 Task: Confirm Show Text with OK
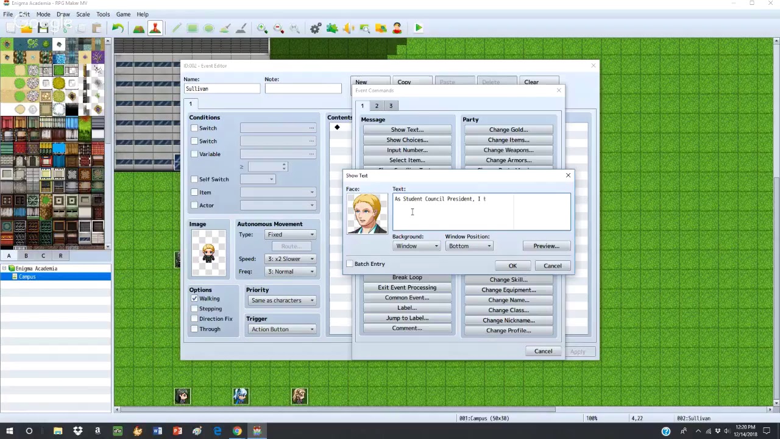(x=512, y=266)
